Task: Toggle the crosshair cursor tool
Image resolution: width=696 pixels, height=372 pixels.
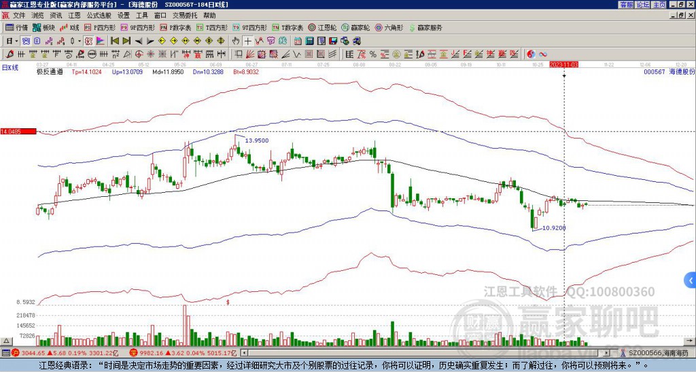Action: pyautogui.click(x=247, y=41)
